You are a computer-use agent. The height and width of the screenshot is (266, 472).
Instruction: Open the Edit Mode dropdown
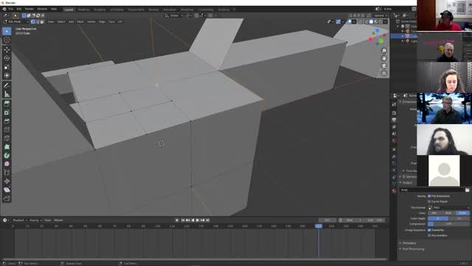pos(16,21)
